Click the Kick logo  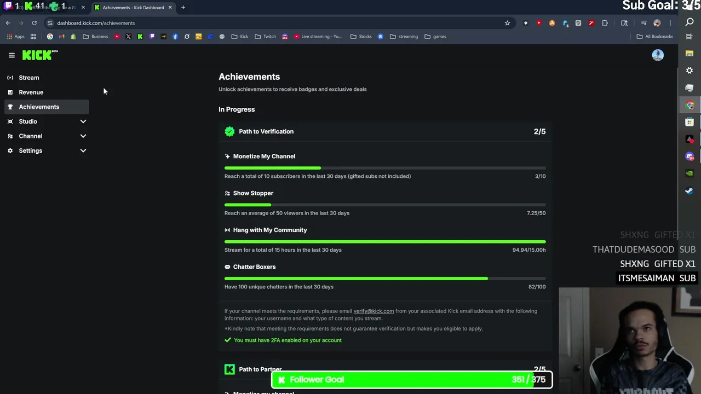39,55
